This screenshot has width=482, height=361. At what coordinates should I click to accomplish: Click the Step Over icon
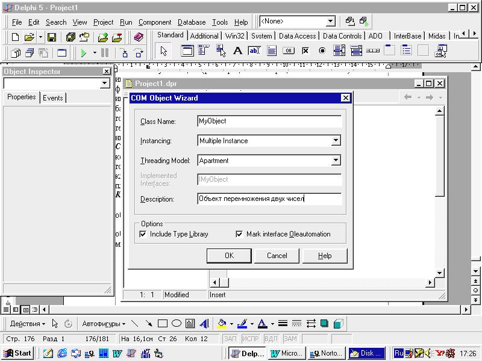click(x=139, y=53)
